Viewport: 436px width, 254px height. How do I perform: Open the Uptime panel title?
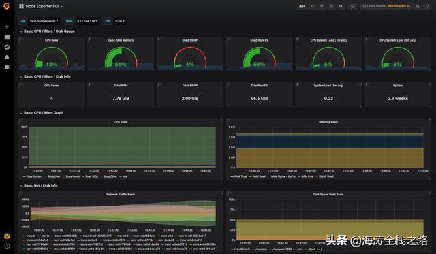pyautogui.click(x=398, y=86)
